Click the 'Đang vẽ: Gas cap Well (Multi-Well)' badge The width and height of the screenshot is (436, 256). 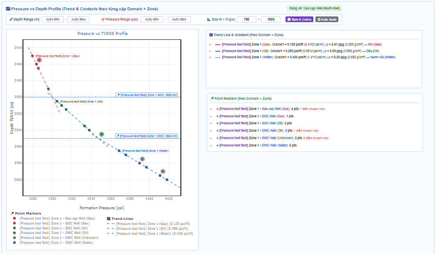[x=315, y=8]
